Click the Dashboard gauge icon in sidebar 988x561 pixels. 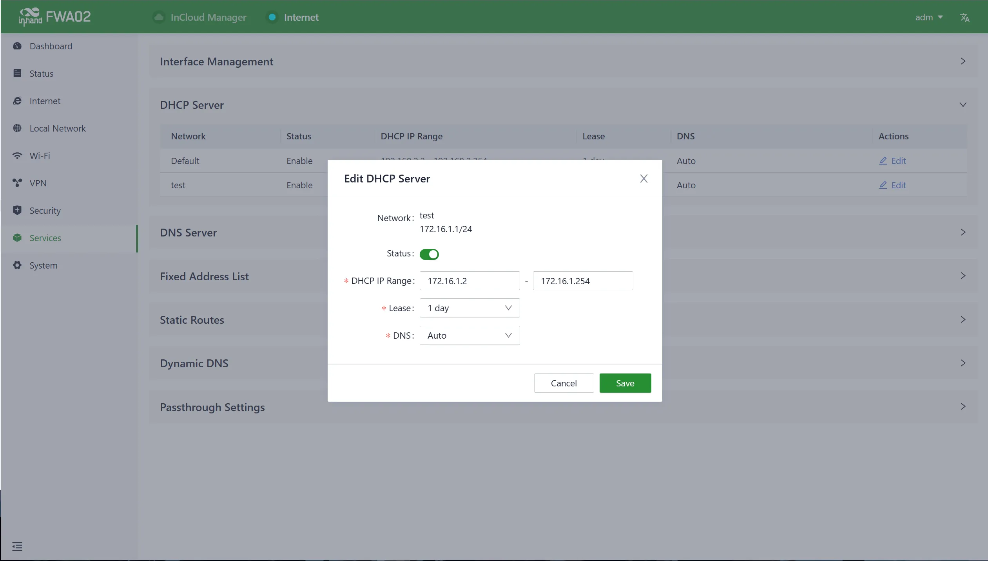17,46
